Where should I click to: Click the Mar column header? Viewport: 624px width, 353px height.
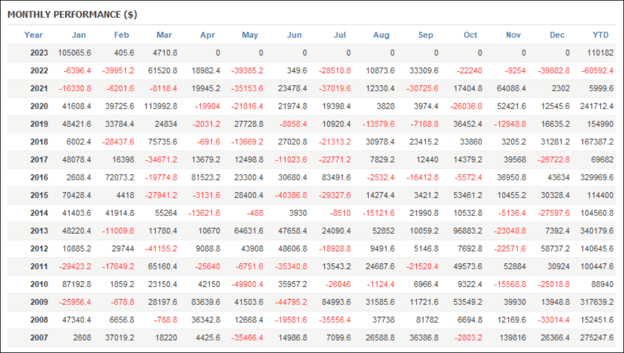[164, 35]
